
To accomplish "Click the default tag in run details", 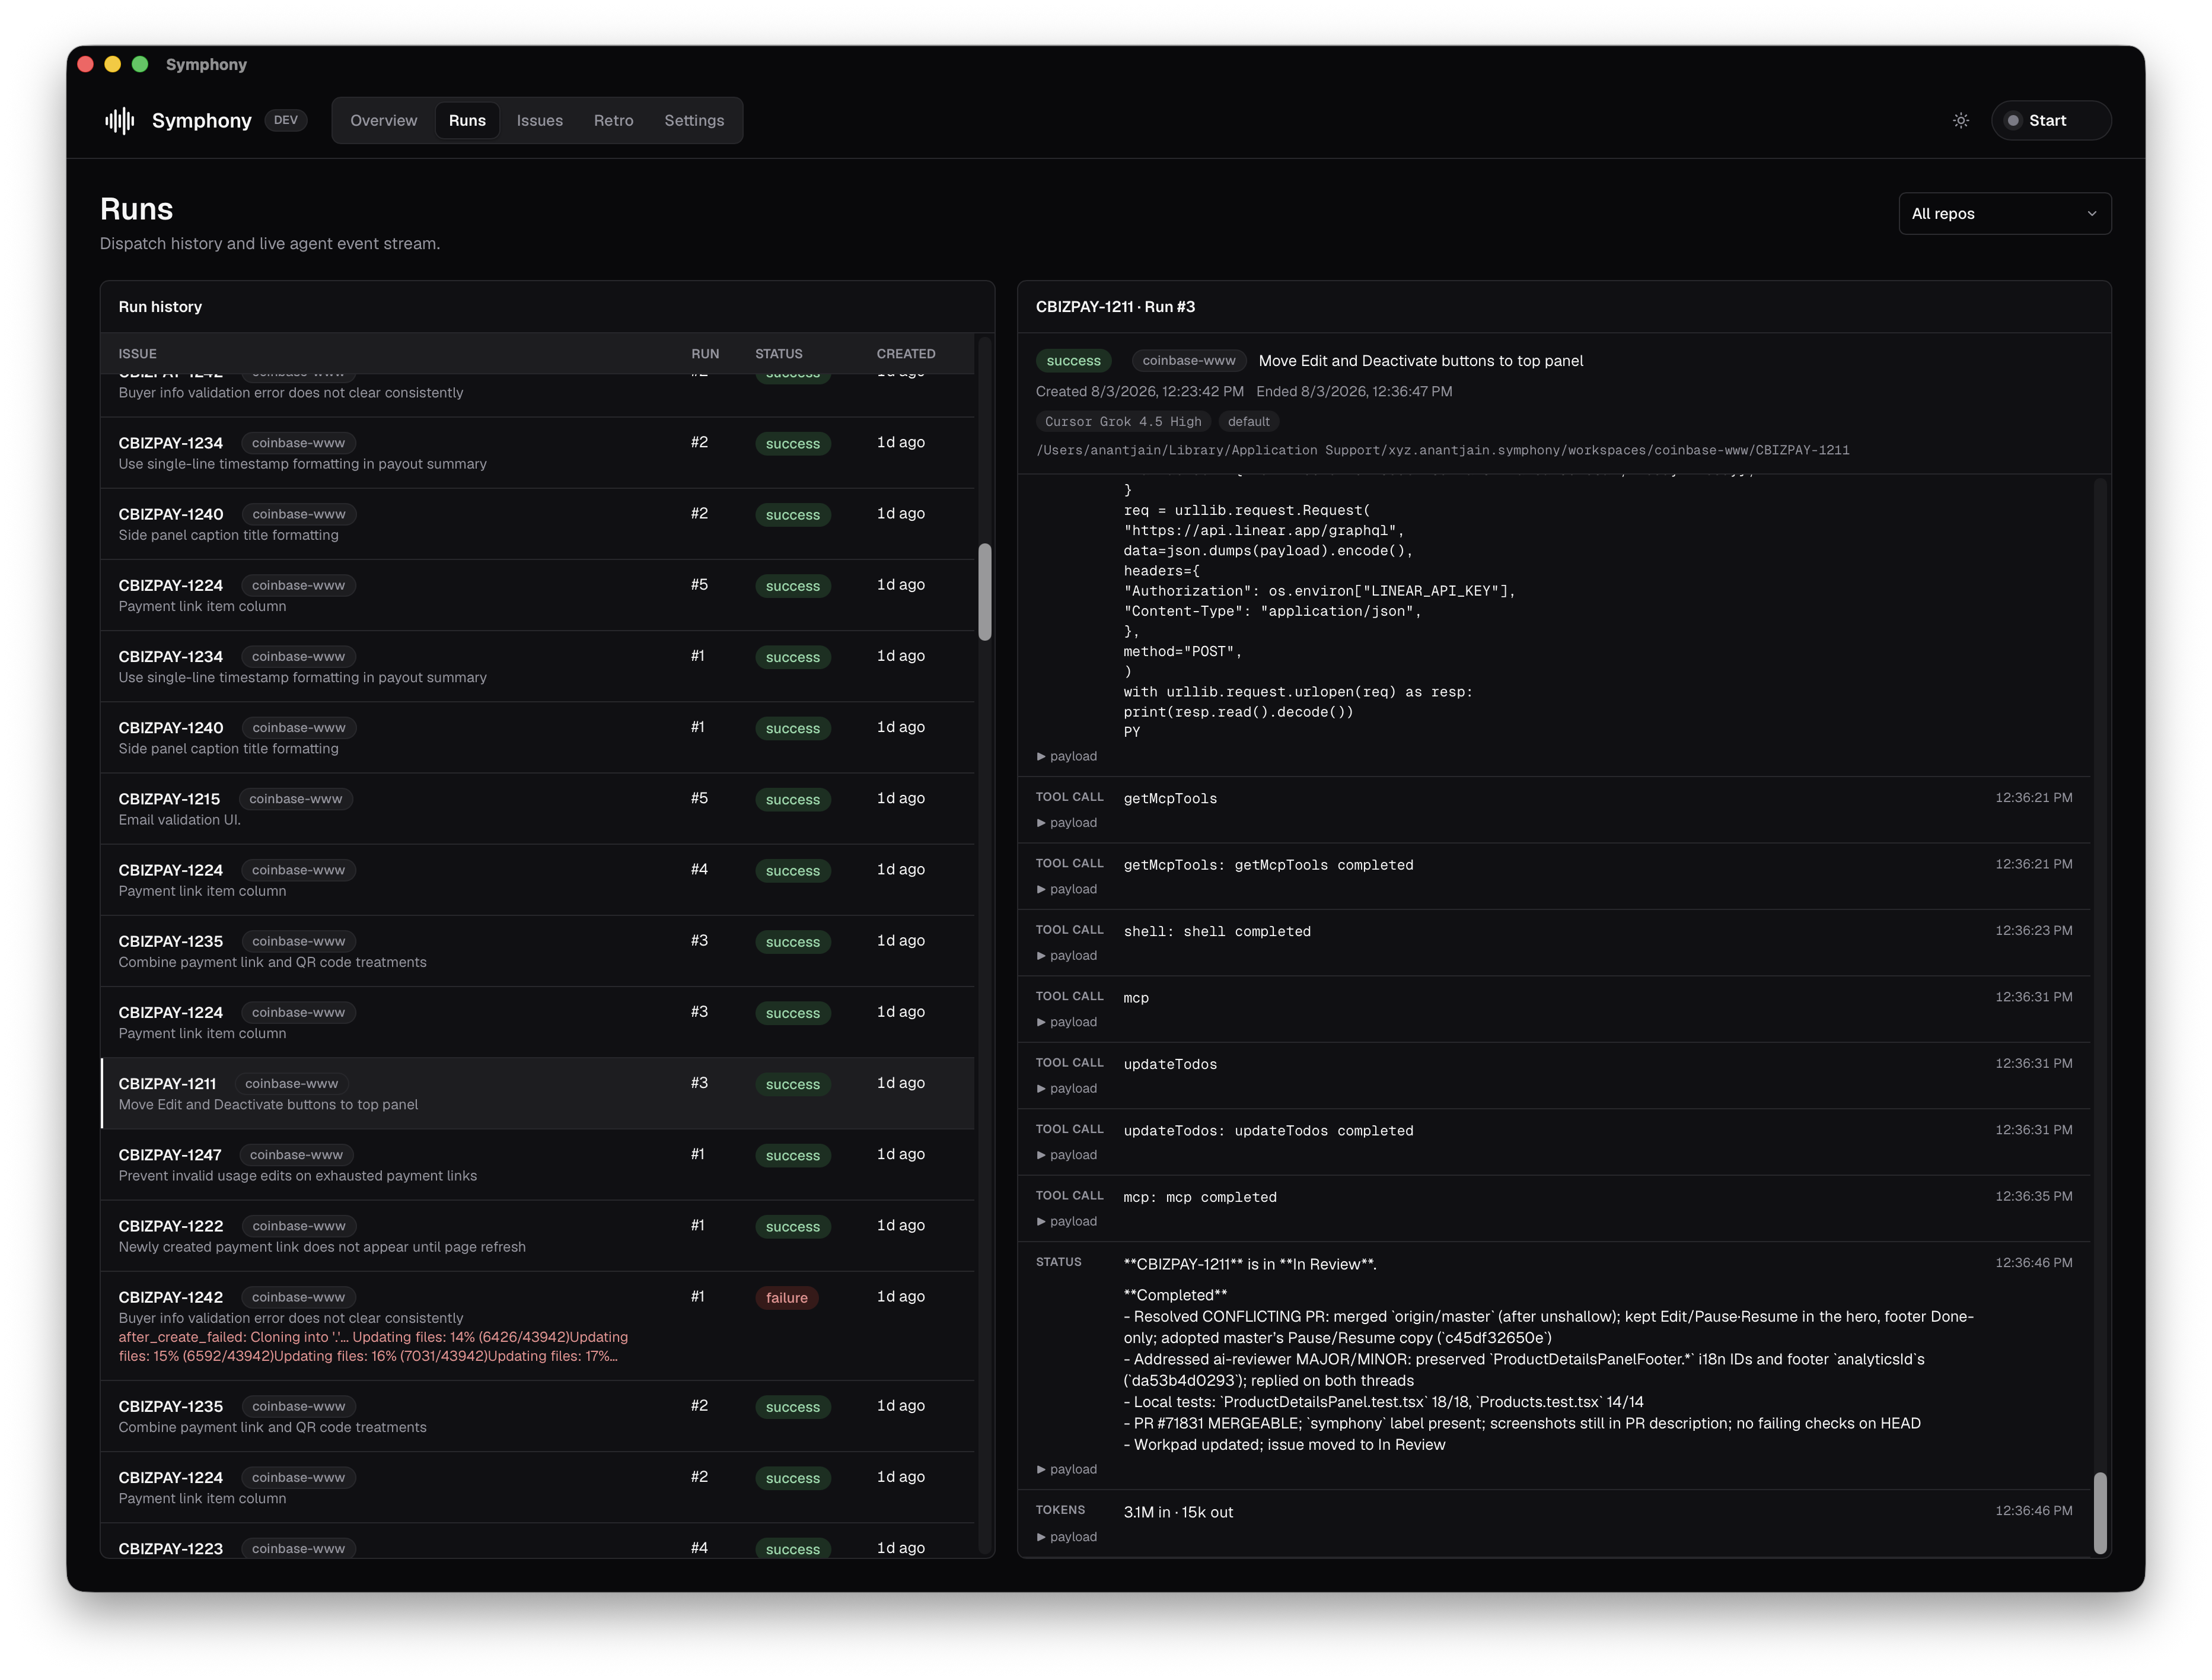I will point(1248,421).
